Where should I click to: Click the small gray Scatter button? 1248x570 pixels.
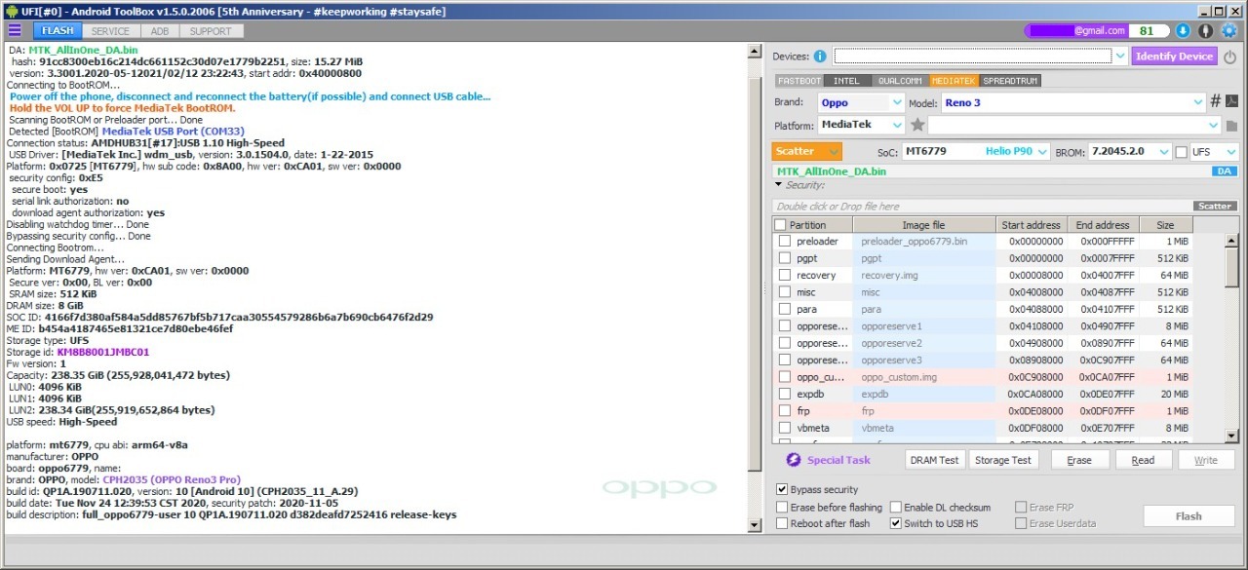[1215, 206]
